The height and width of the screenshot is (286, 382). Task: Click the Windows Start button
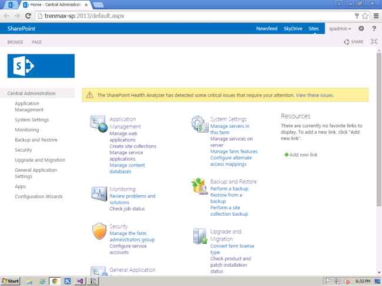pos(10,281)
